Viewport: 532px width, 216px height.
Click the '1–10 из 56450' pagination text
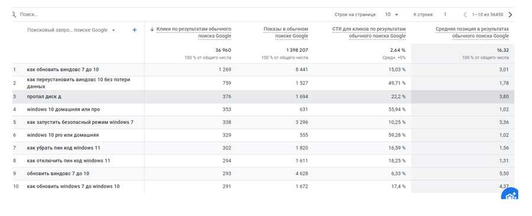pos(488,15)
